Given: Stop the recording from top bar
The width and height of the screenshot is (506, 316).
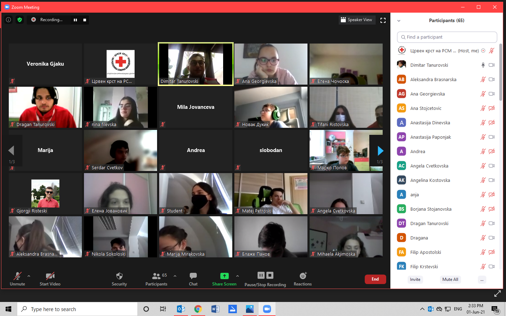Looking at the screenshot, I should tap(85, 20).
